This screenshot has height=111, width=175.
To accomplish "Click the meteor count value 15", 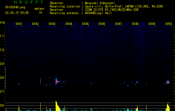I will (x=40, y=13).
